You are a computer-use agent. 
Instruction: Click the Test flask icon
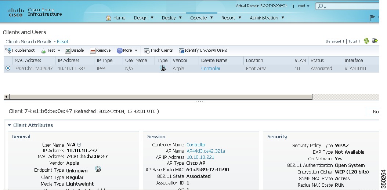click(x=43, y=51)
